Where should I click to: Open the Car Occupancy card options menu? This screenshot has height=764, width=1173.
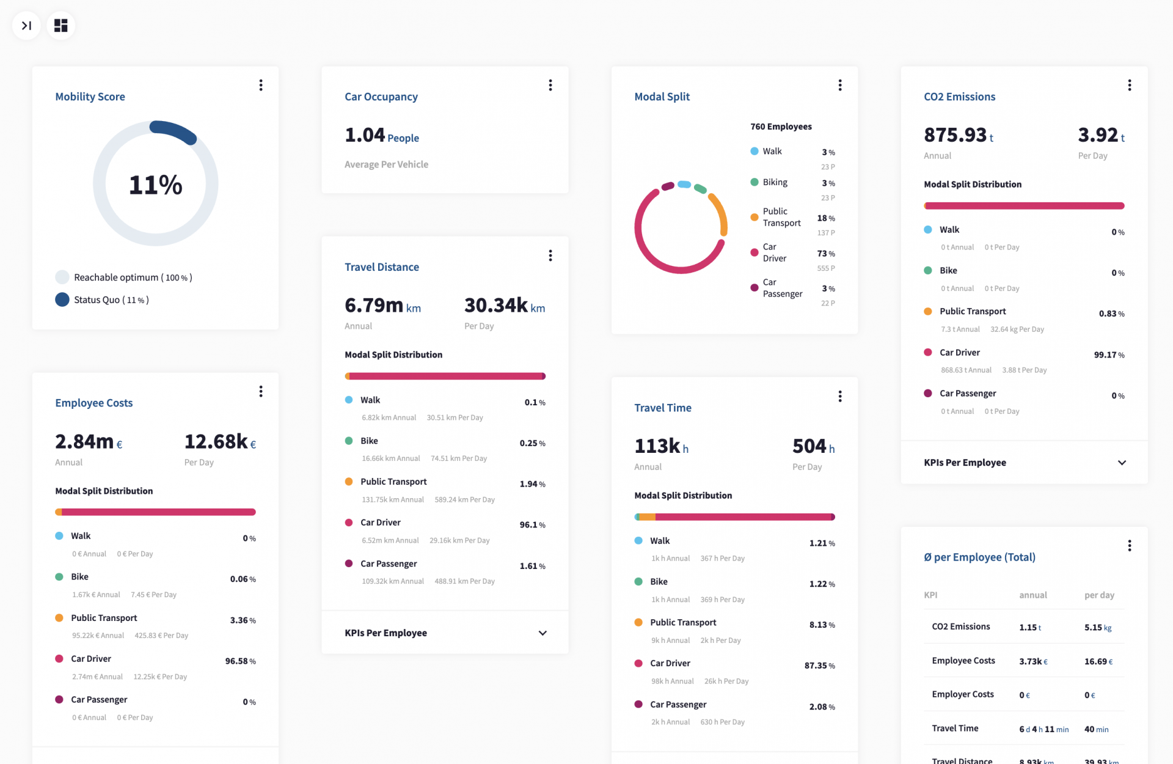[550, 86]
